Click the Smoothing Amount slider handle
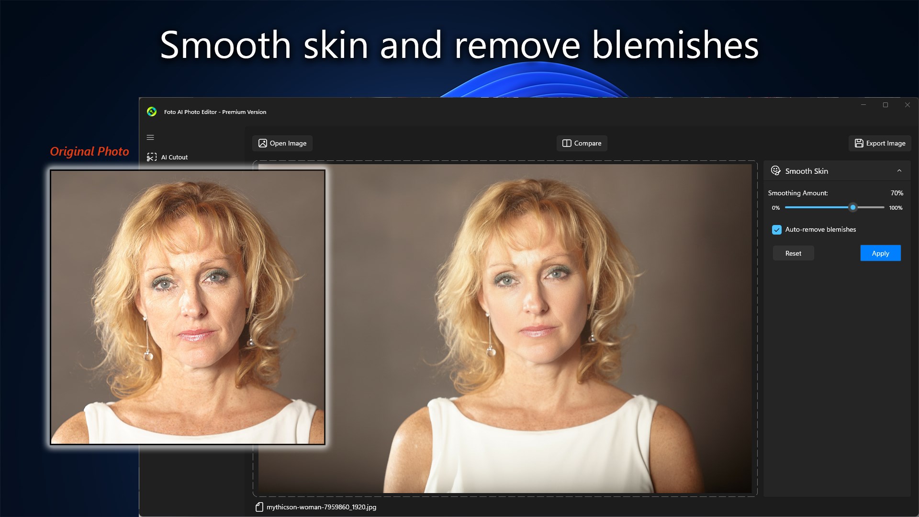The image size is (919, 517). 853,207
